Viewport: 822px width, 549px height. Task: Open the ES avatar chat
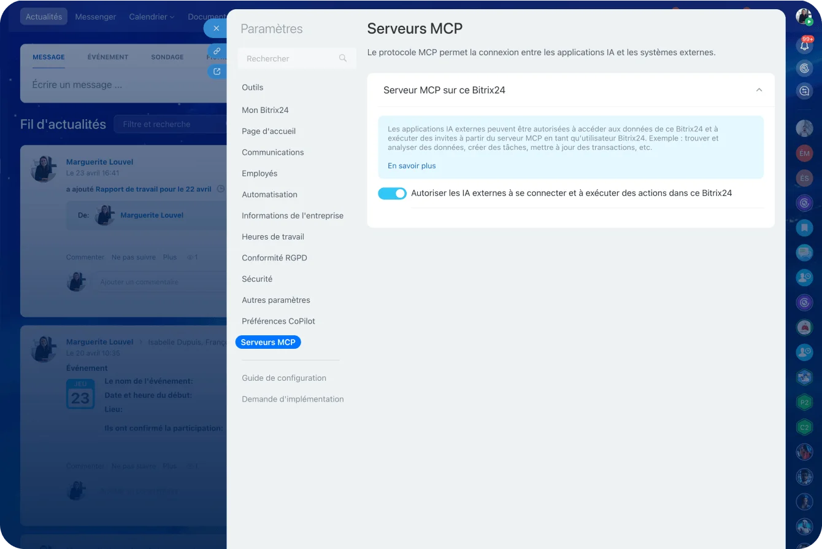pos(805,178)
